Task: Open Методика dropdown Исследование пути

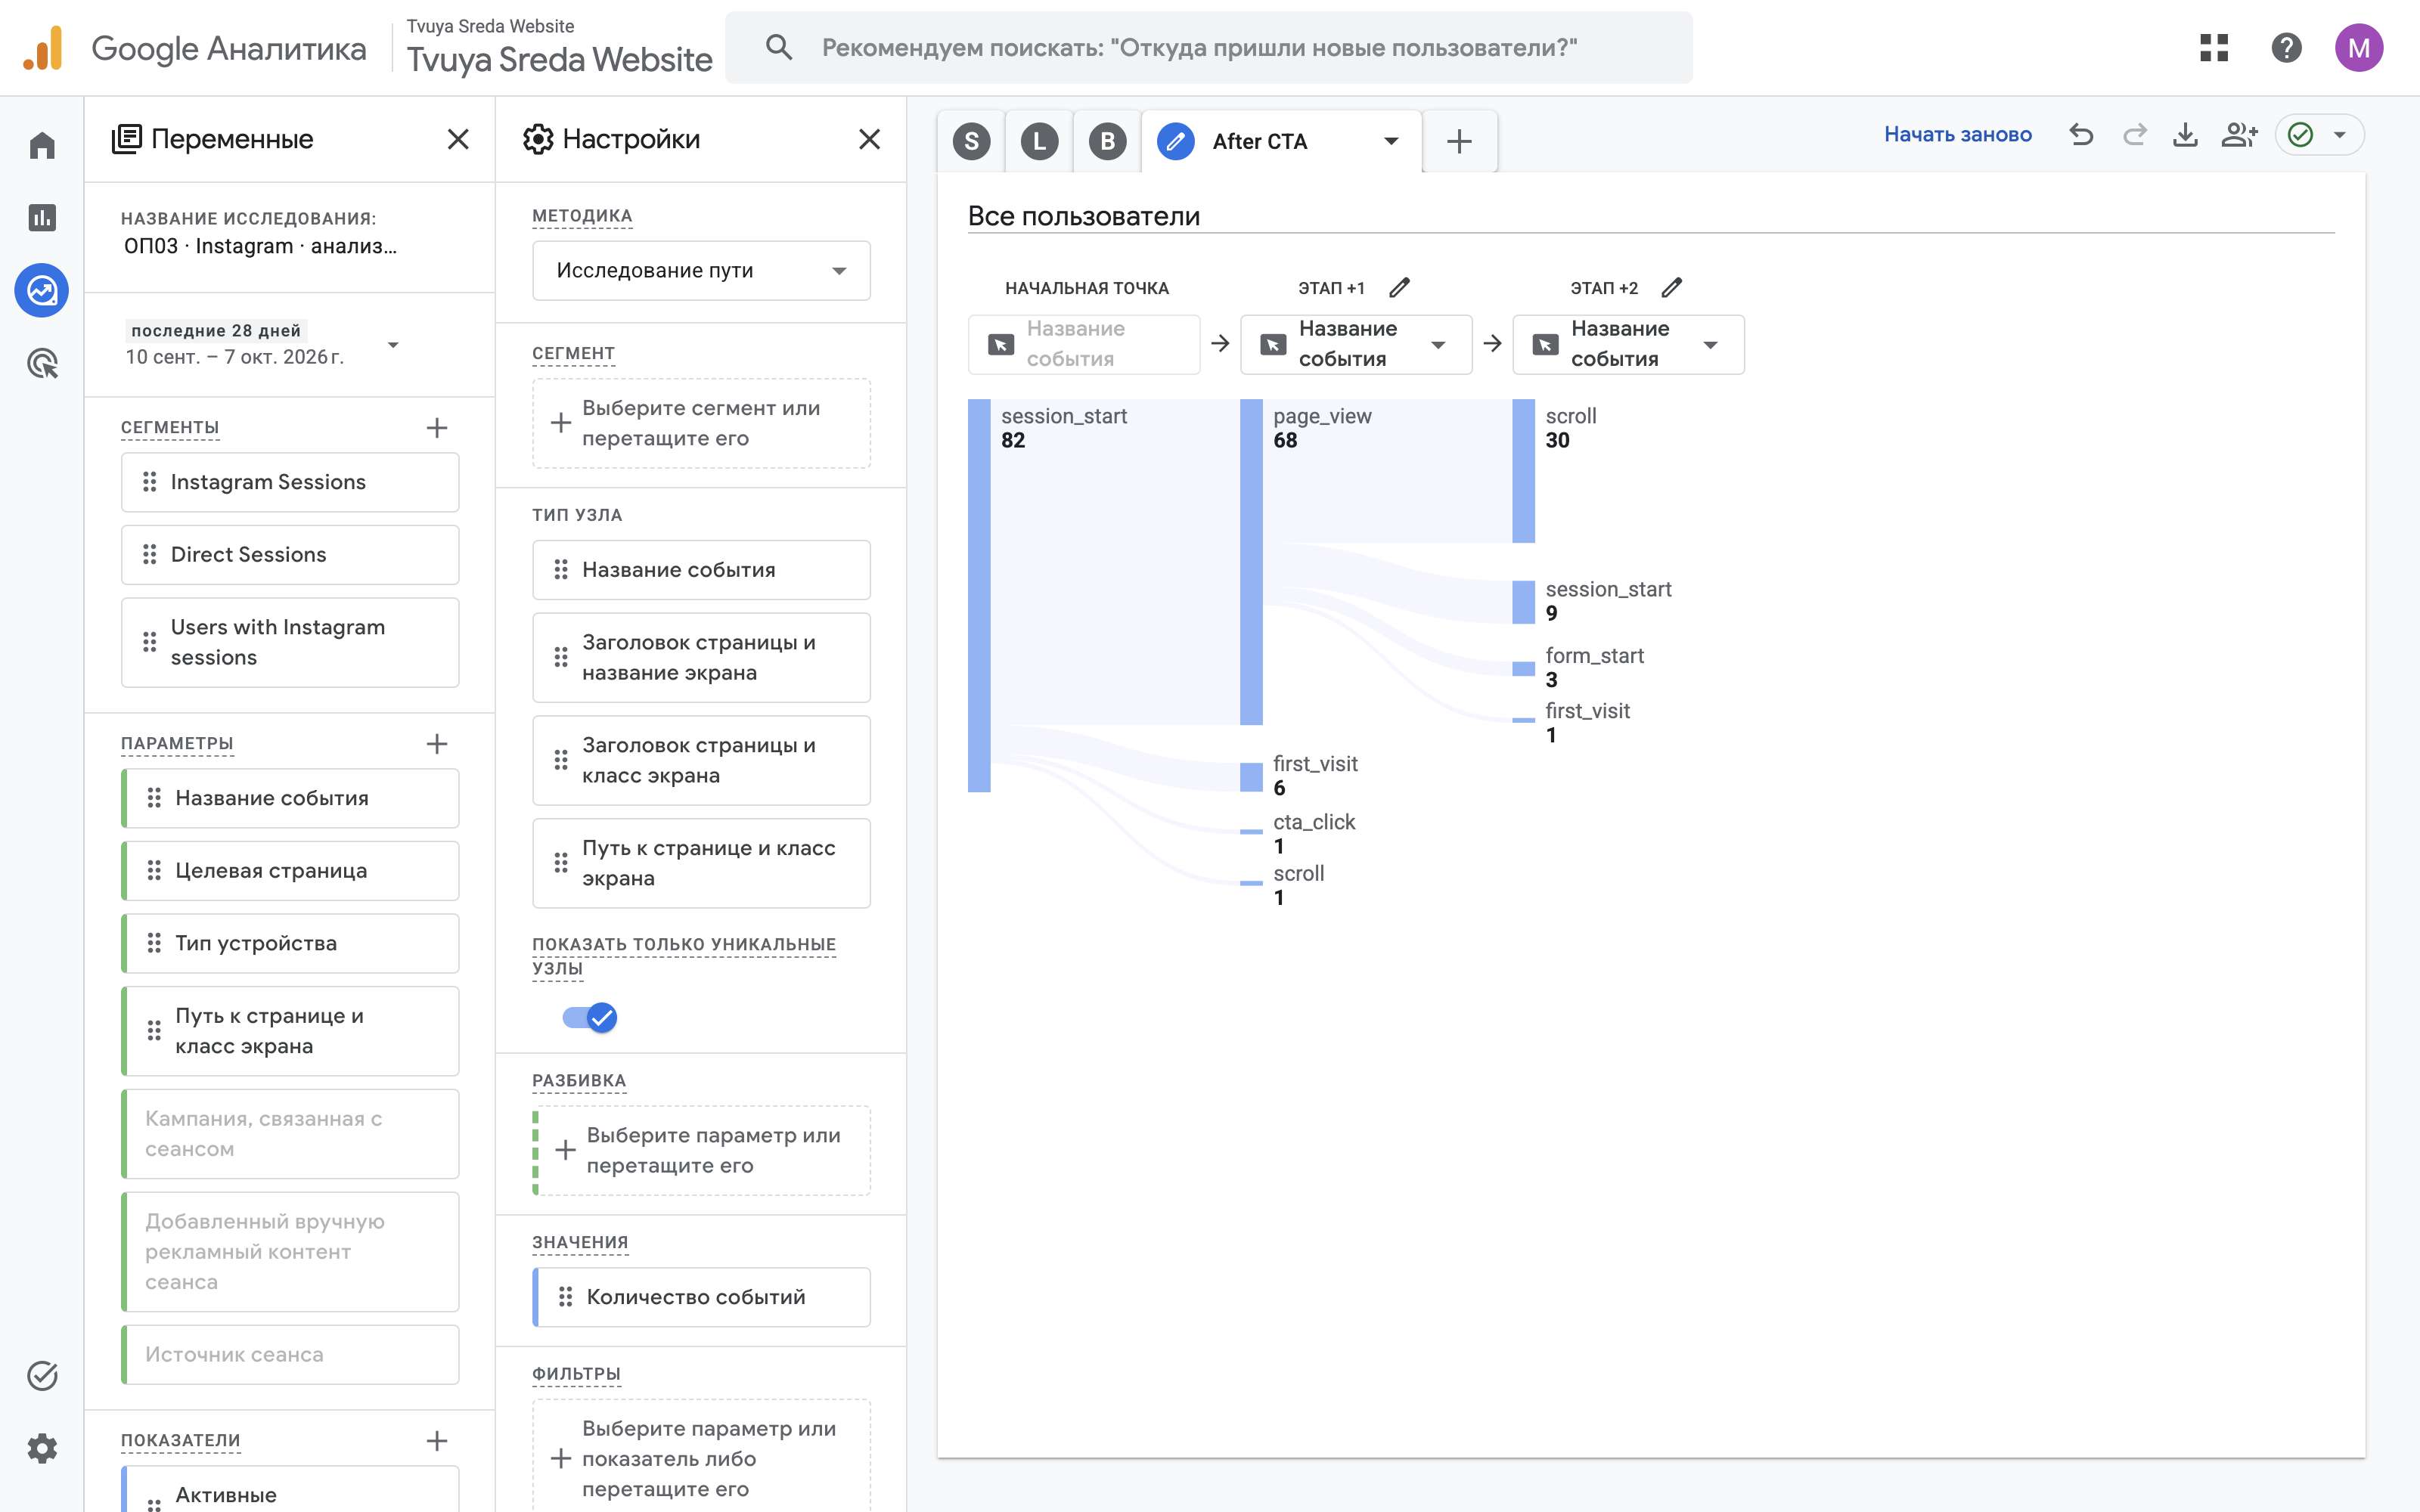Action: coord(701,270)
